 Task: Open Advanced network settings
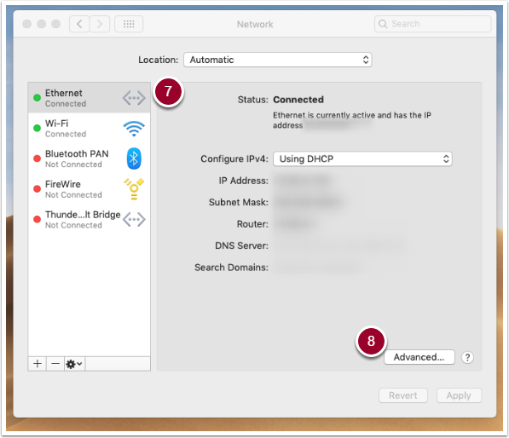tap(419, 357)
